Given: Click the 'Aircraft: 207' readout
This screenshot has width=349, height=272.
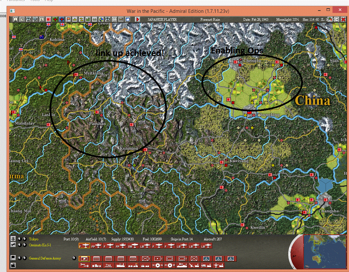Looking at the screenshot, I should point(213,239).
